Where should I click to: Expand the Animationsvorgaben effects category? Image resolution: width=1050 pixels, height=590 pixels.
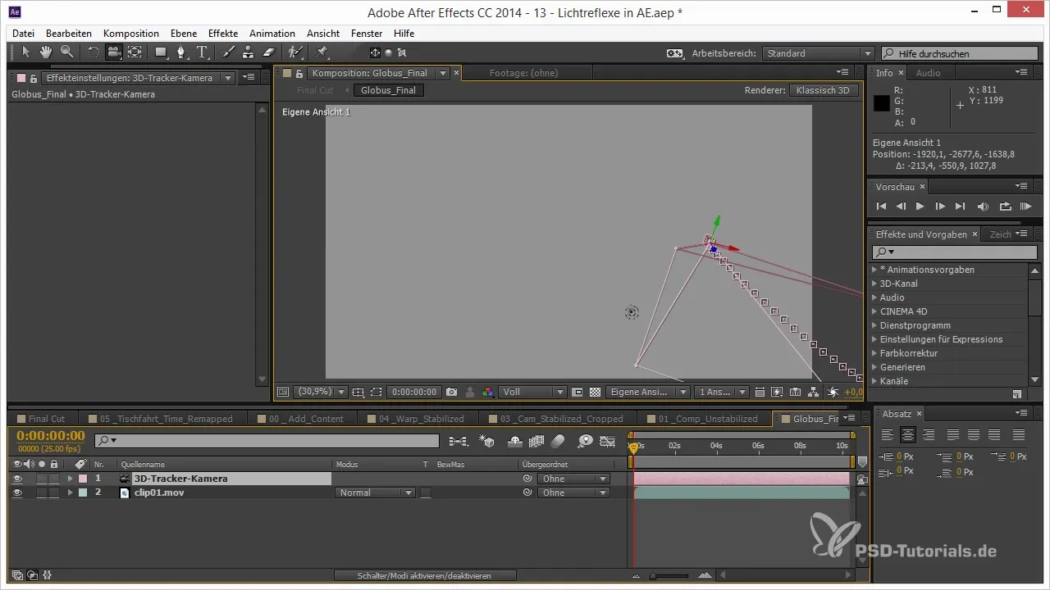click(x=874, y=270)
